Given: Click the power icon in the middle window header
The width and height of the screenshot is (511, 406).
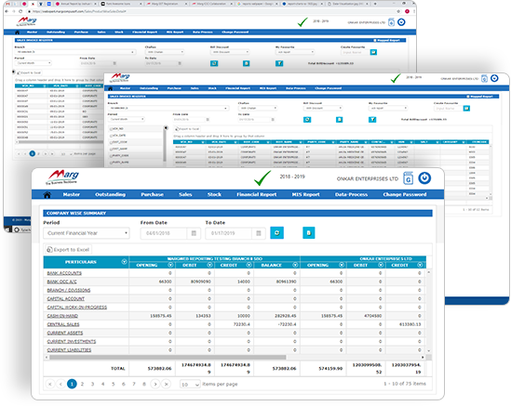Looking at the screenshot, I should 494,78.
